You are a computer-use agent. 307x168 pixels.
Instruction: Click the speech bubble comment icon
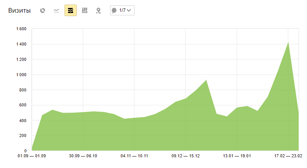[114, 10]
